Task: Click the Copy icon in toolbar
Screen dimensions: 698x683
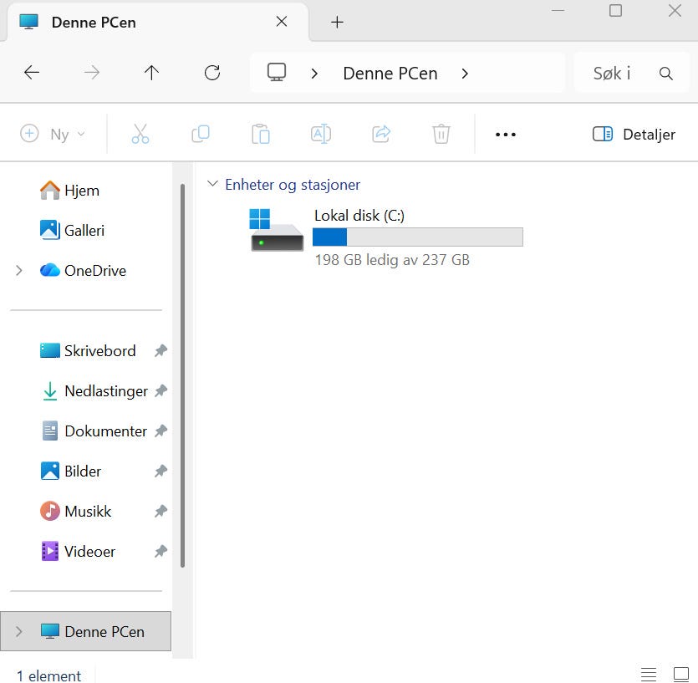Action: (201, 134)
